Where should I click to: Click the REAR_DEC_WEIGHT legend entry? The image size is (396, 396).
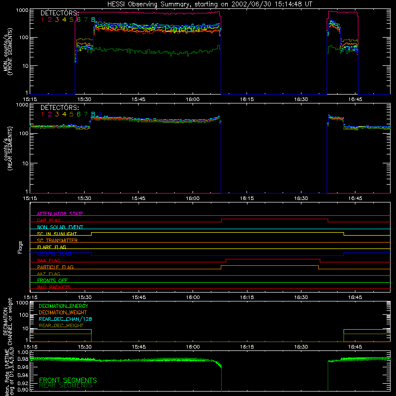[x=61, y=326]
